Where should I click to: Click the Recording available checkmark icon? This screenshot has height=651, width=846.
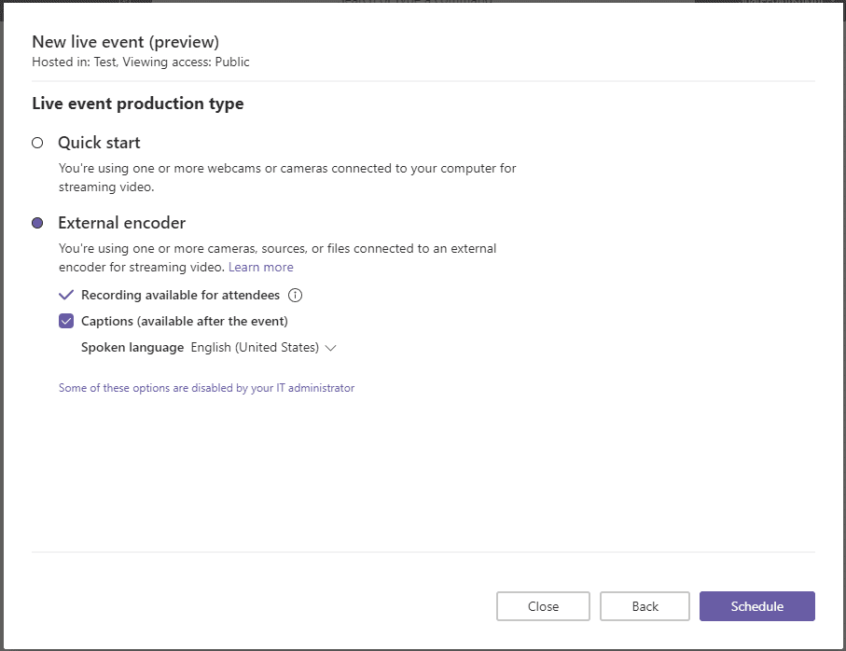pyautogui.click(x=66, y=295)
